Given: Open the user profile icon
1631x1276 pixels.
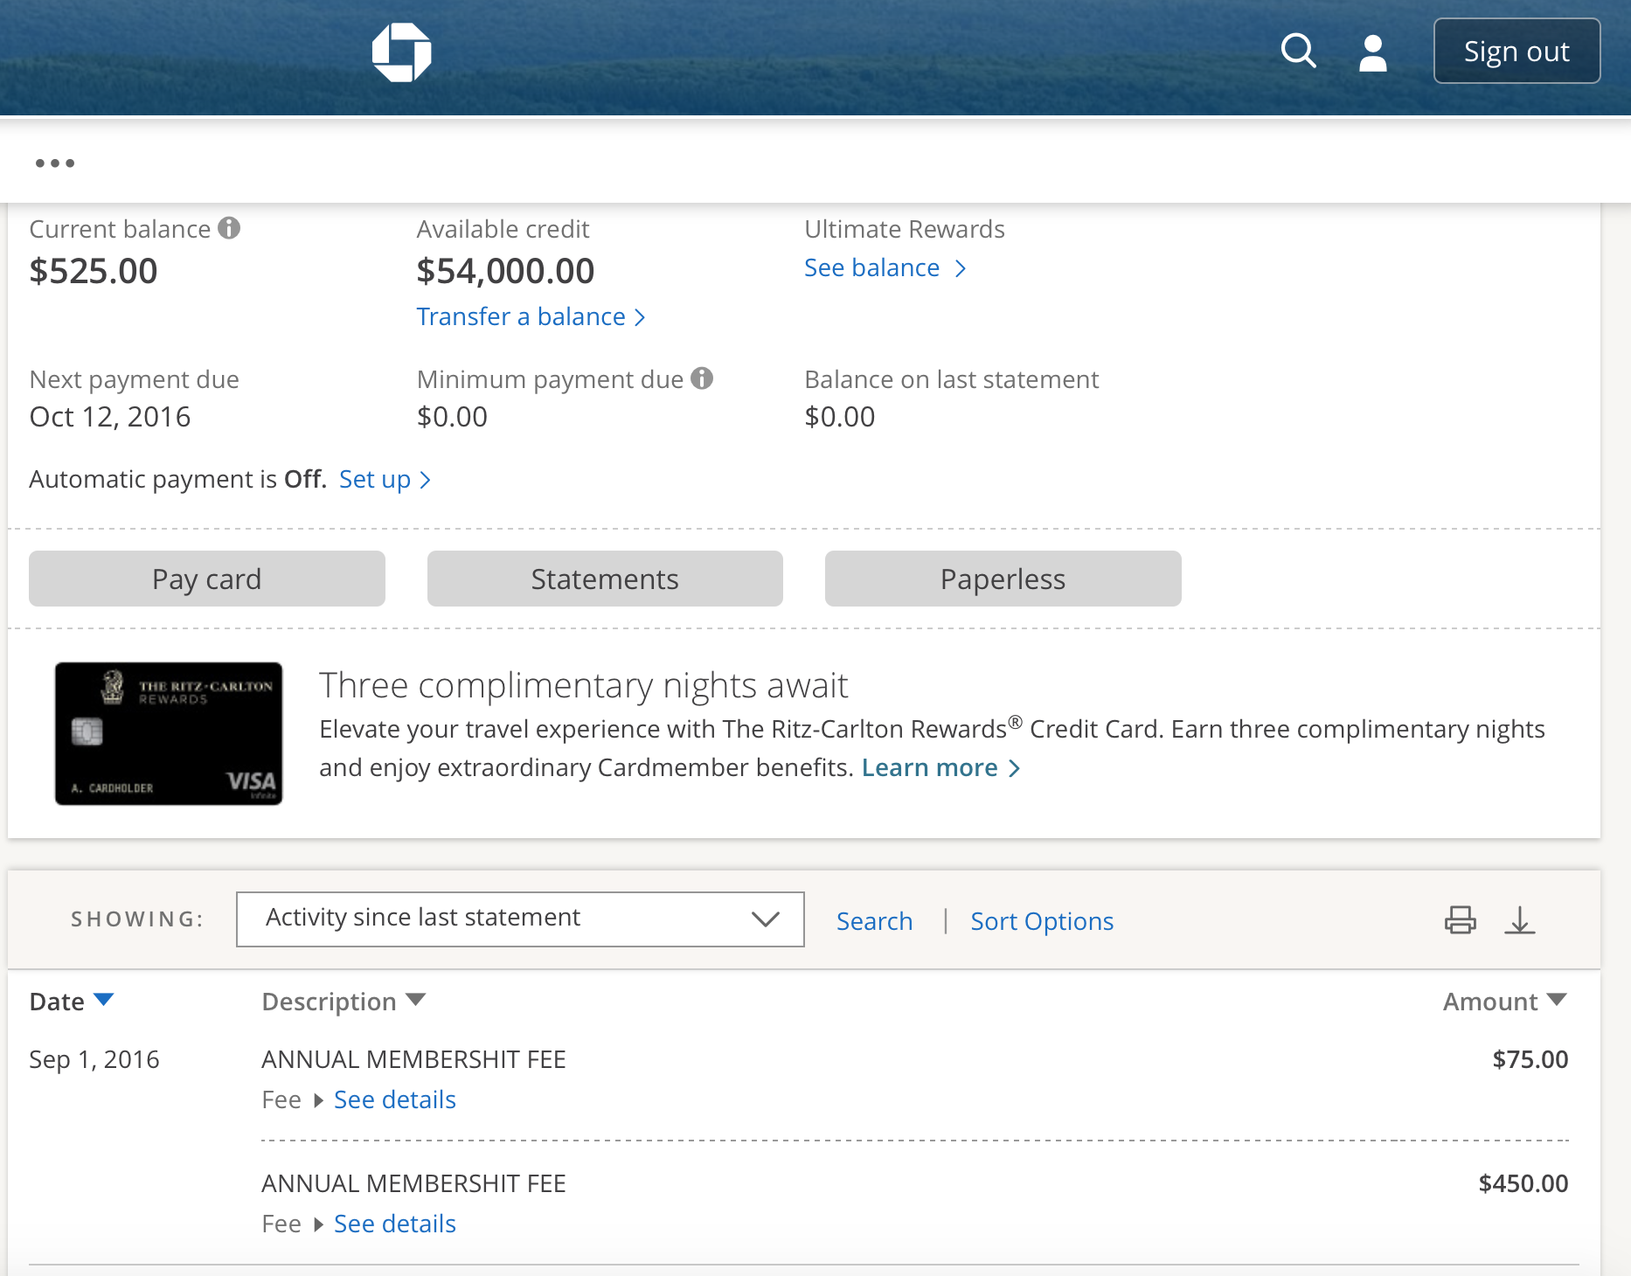Looking at the screenshot, I should point(1372,52).
